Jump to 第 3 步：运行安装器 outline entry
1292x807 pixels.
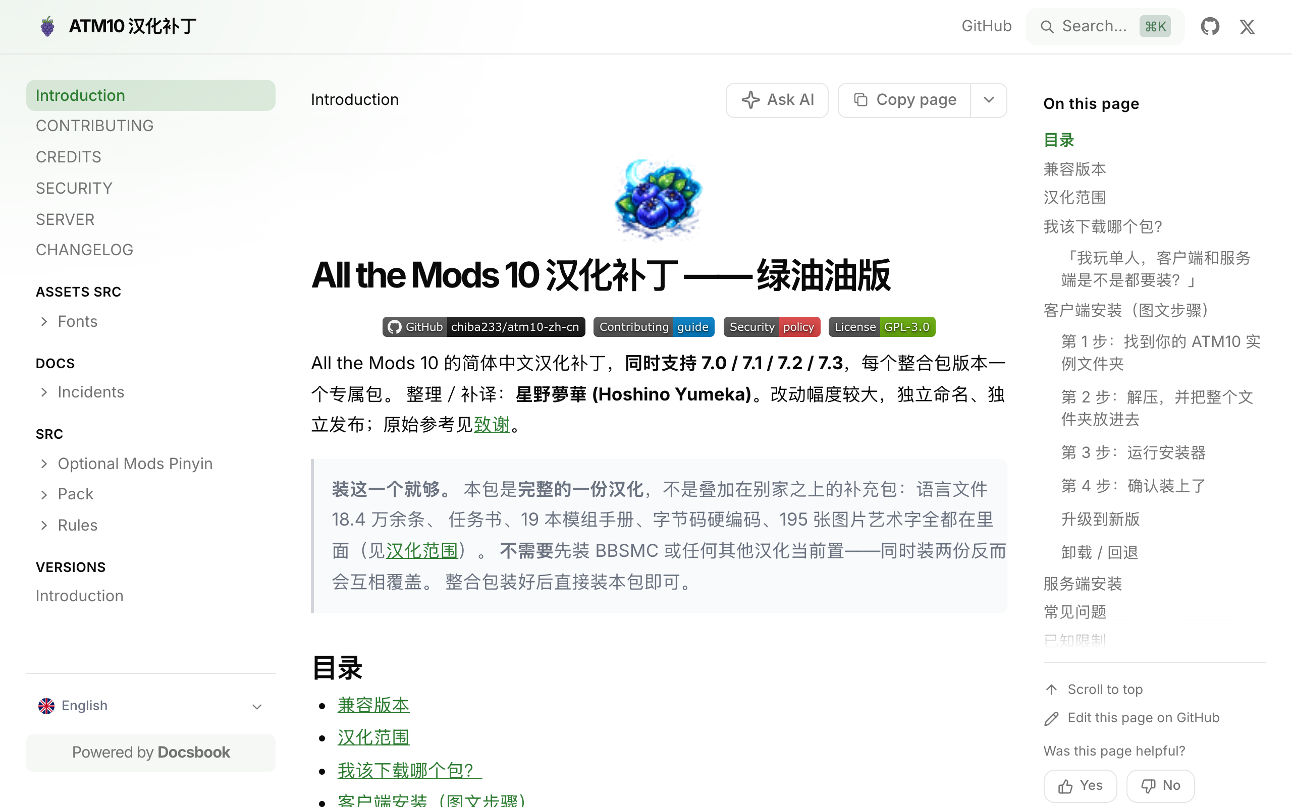coord(1133,452)
